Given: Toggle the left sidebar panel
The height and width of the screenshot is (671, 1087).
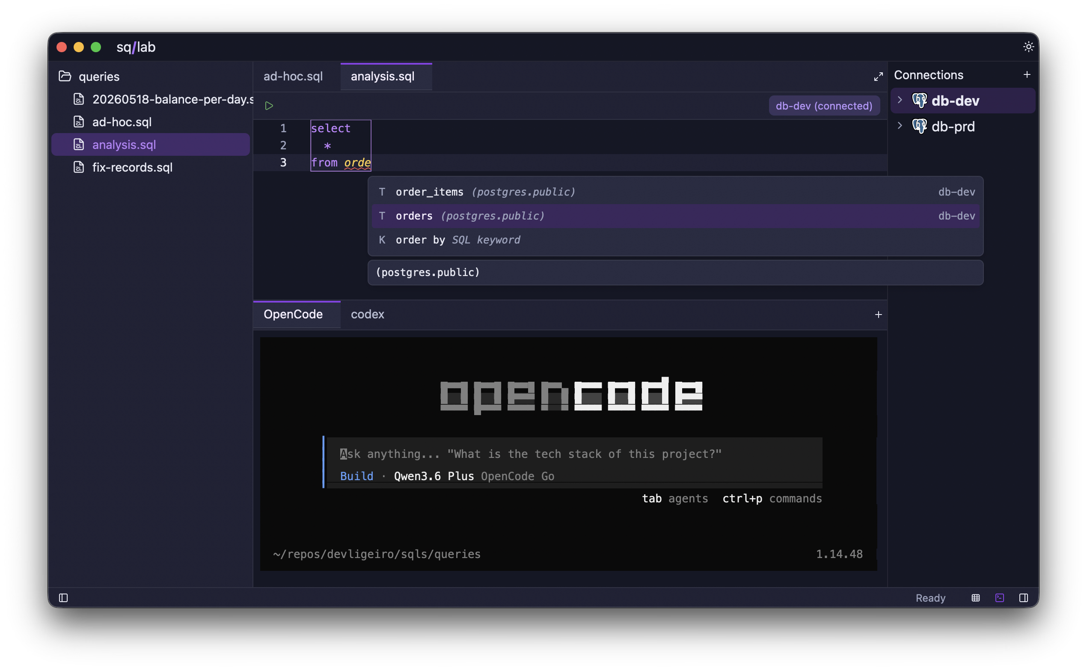Looking at the screenshot, I should 63,597.
